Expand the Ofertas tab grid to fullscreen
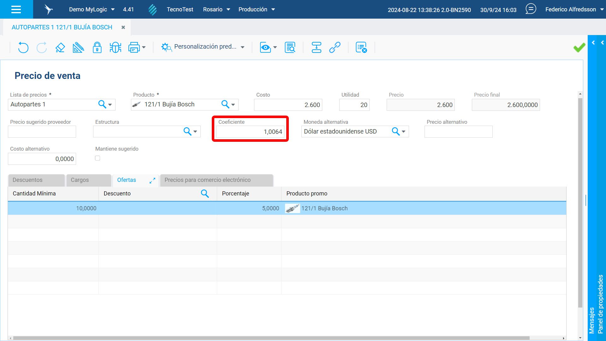606x341 pixels. point(152,180)
